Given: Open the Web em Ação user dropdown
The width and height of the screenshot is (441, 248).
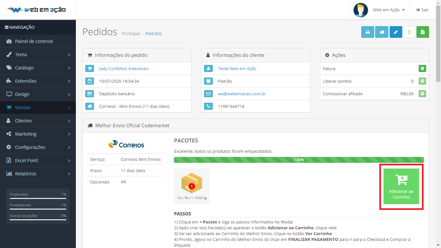Looking at the screenshot, I should pos(389,10).
